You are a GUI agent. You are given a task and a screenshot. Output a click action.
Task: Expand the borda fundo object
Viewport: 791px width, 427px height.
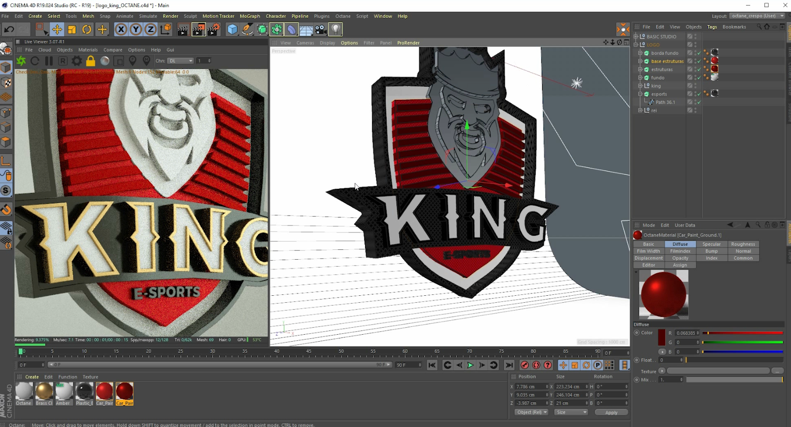coord(640,53)
